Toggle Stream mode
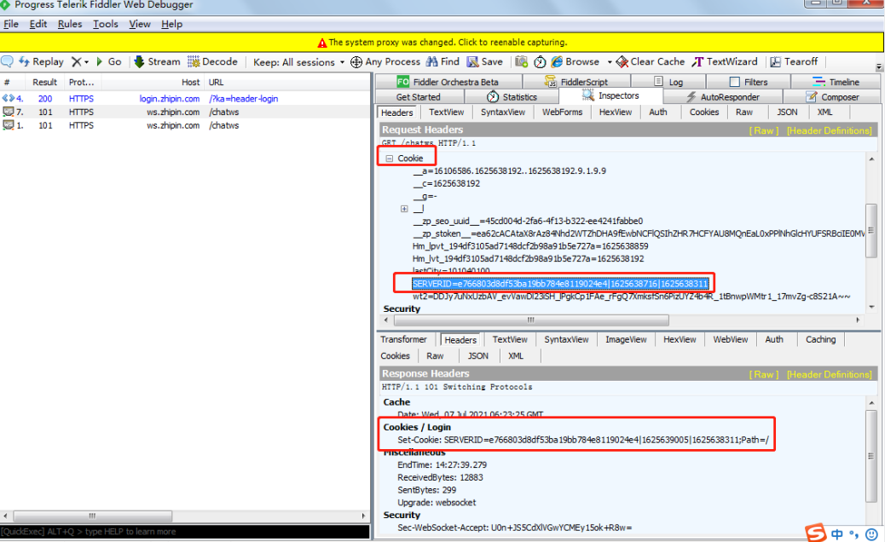885x542 pixels. tap(157, 61)
